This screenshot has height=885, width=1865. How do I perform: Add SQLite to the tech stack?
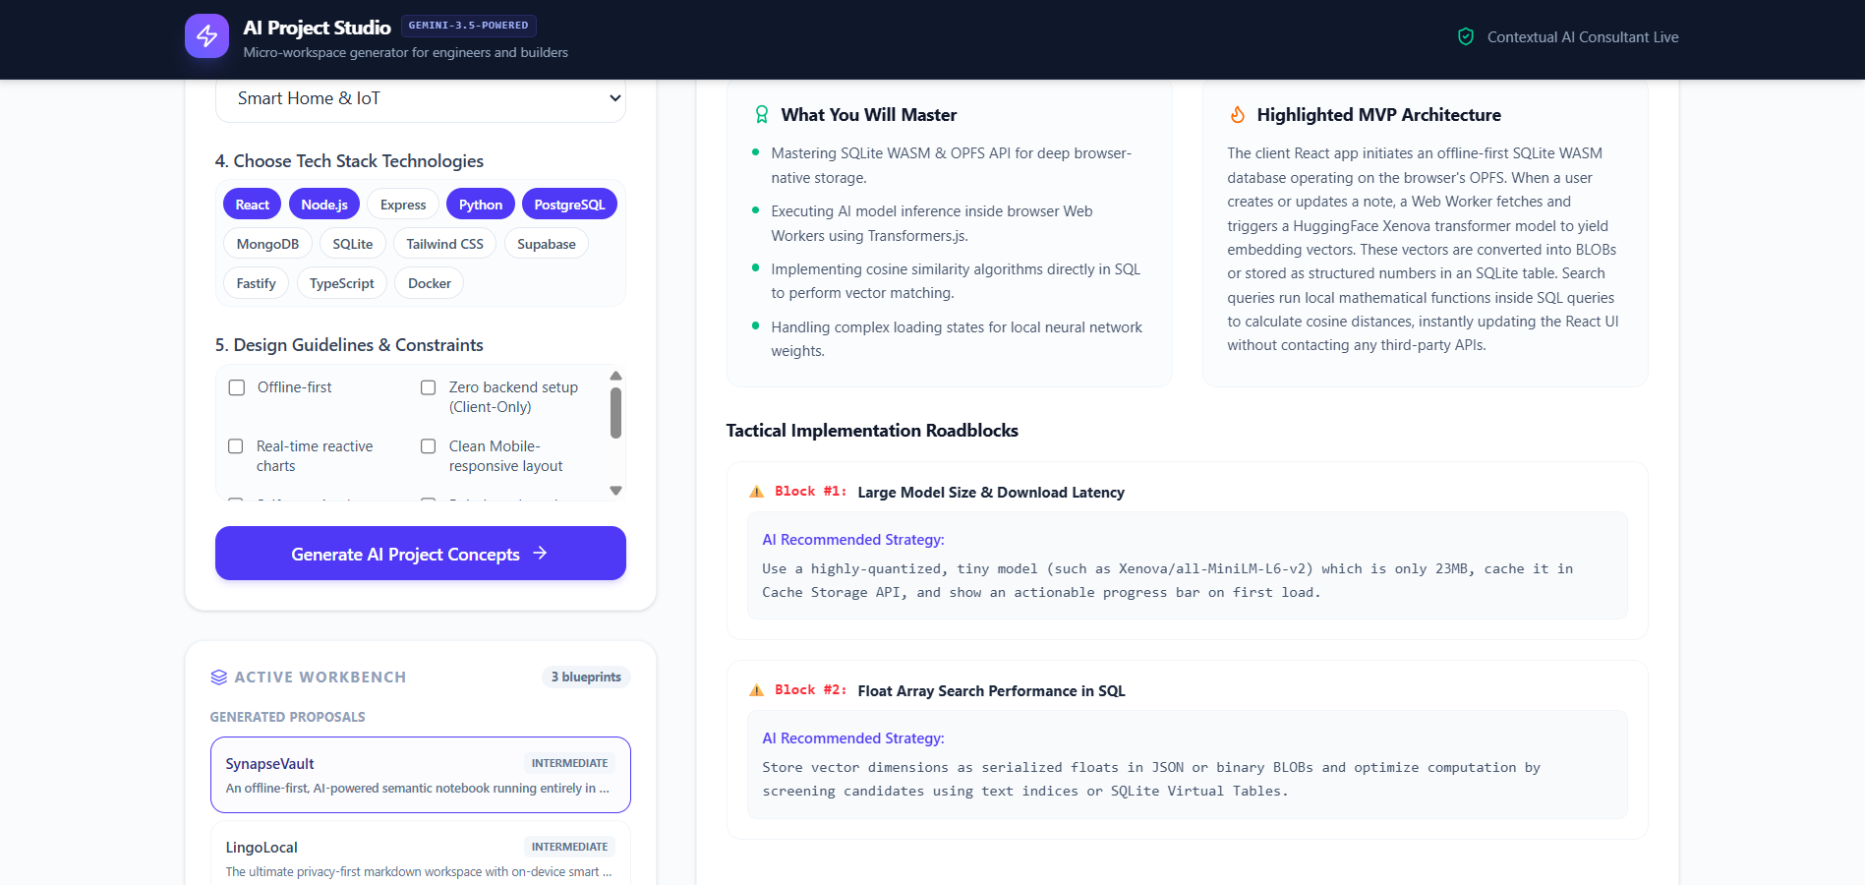point(353,244)
